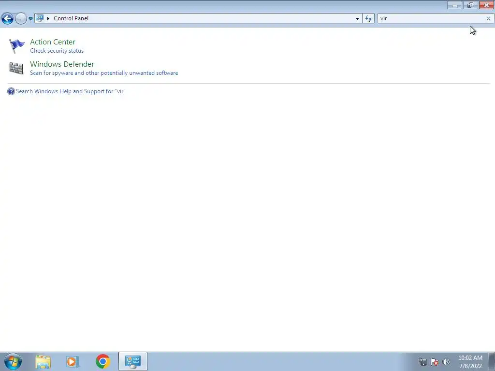Click the Control Panel address bar icon
Image resolution: width=495 pixels, height=371 pixels.
pyautogui.click(x=40, y=18)
